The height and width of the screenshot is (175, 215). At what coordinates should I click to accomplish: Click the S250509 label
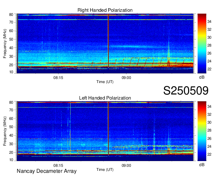click(x=186, y=91)
